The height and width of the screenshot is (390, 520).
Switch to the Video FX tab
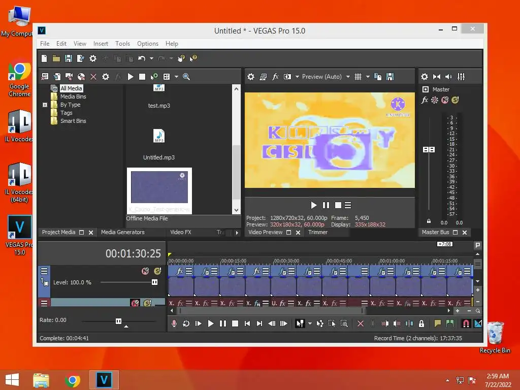tap(181, 232)
